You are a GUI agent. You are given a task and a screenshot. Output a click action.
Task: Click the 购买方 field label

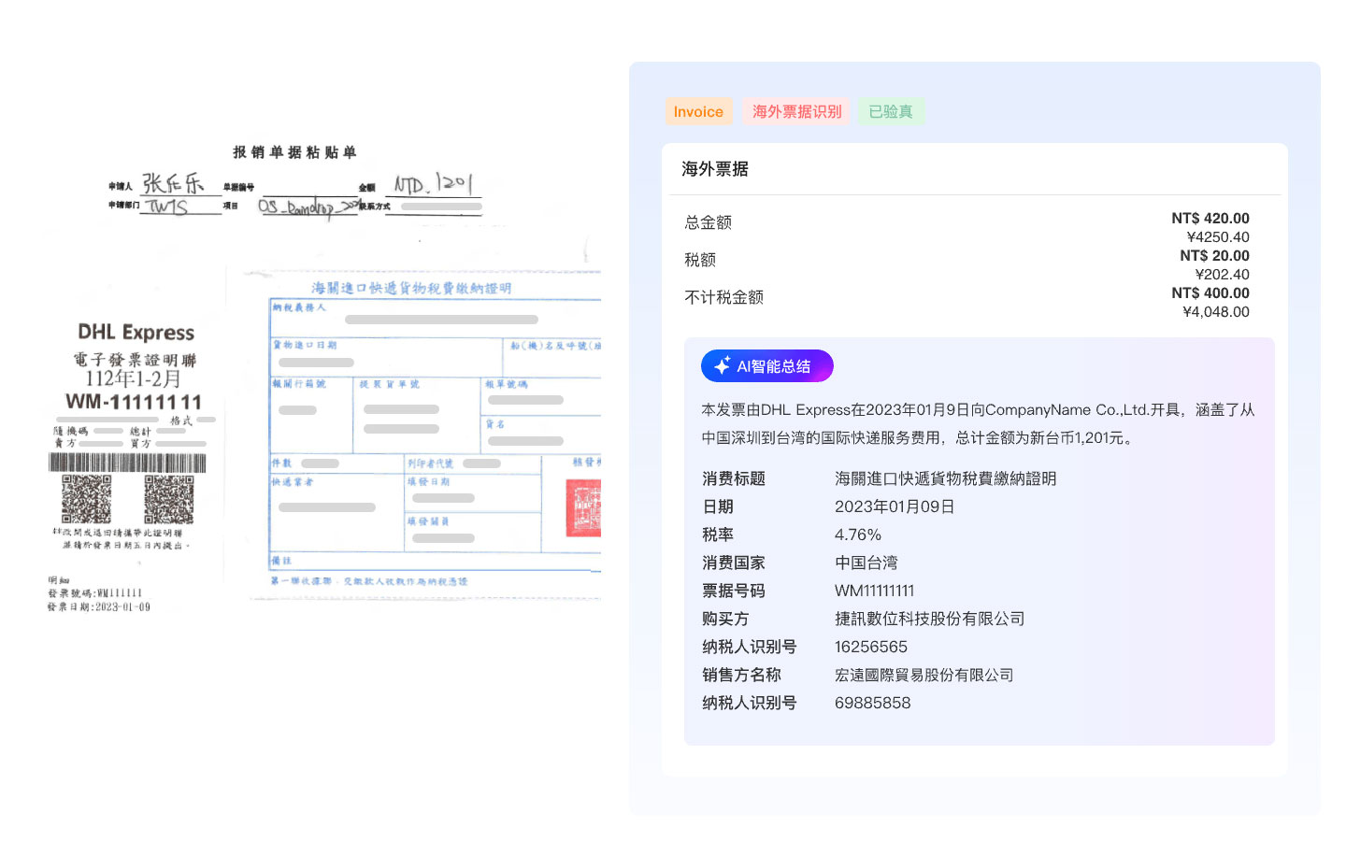coord(725,619)
